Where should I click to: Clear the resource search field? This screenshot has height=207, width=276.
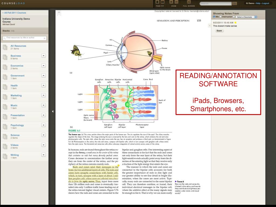(x=44, y=38)
